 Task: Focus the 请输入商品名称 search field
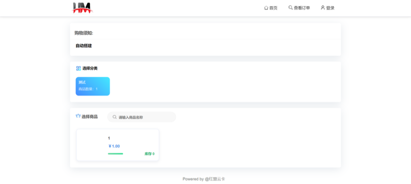pyautogui.click(x=145, y=117)
